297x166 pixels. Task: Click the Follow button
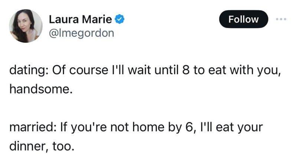tap(243, 19)
